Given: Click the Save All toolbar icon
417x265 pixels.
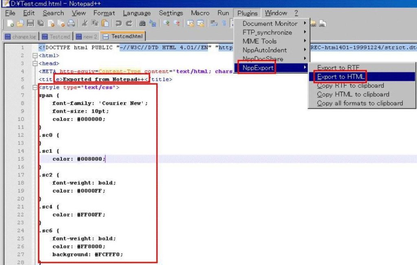Looking at the screenshot, I should 41,23.
